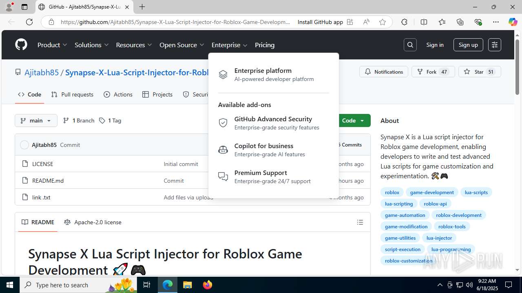Open Edge settings and more menu

tap(496, 22)
